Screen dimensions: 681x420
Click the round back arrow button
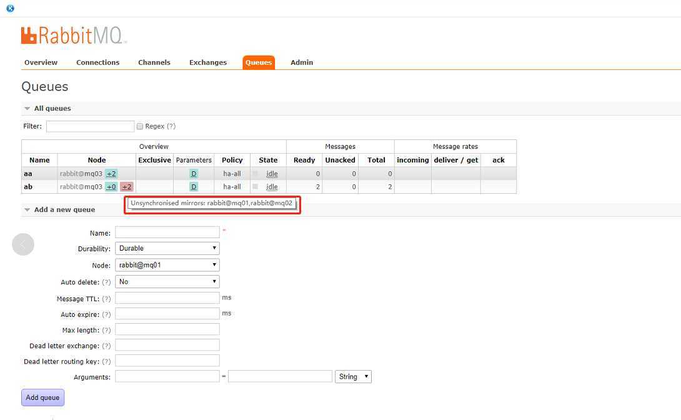pos(23,244)
